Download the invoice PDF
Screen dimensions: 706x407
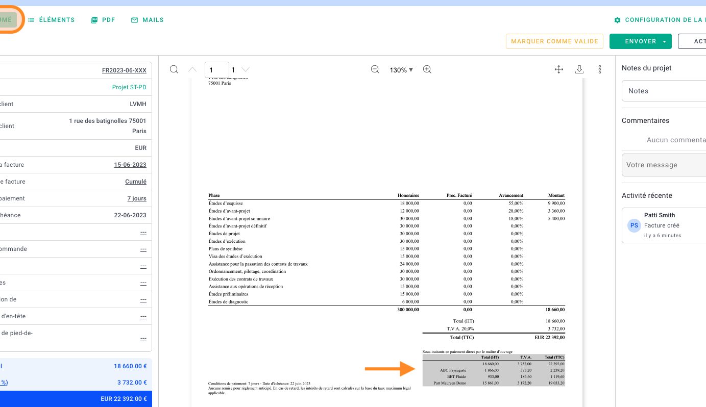579,69
